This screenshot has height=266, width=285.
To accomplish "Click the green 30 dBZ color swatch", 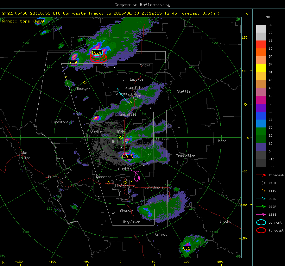I will pyautogui.click(x=261, y=132).
